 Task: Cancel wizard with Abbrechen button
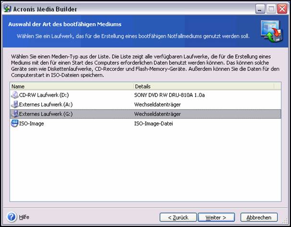pyautogui.click(x=259, y=217)
